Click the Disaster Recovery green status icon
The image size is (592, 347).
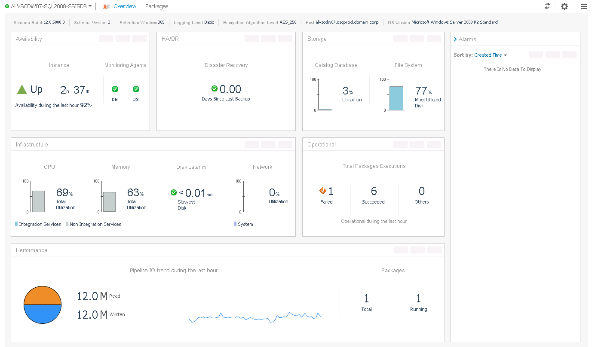[215, 88]
